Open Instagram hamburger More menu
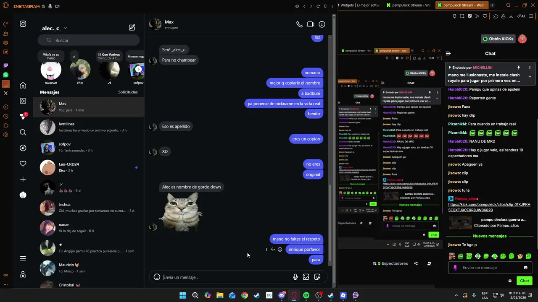Image resolution: width=538 pixels, height=302 pixels. point(23,259)
